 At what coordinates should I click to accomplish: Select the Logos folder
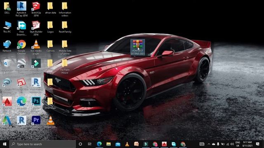[50, 27]
